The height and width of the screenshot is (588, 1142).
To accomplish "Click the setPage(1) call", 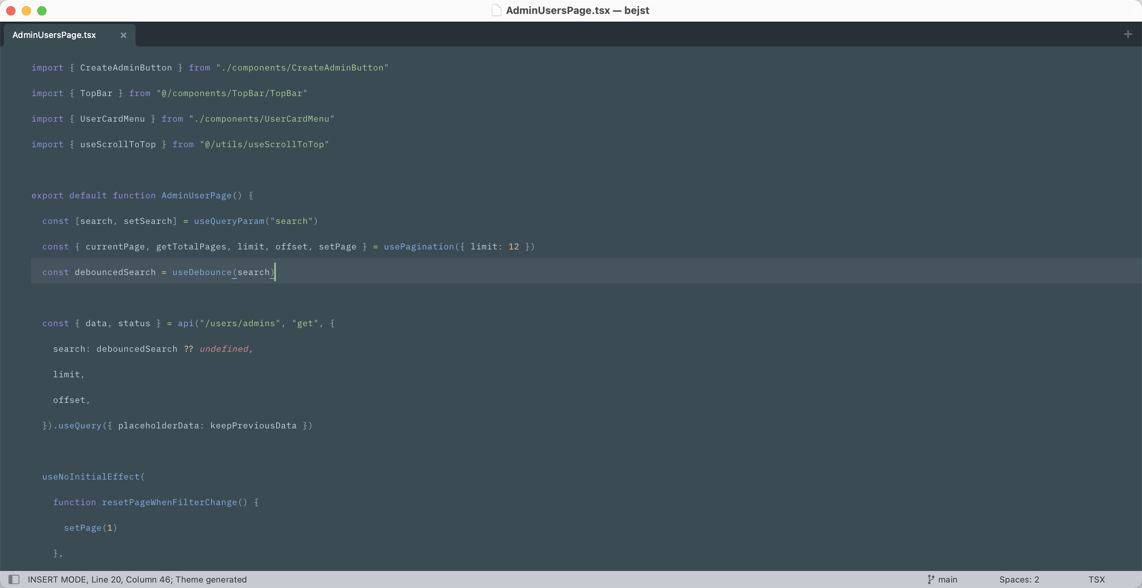I will [90, 528].
